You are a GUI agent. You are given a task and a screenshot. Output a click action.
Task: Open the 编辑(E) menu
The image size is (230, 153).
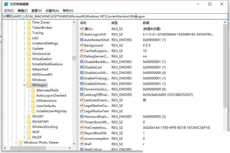click(22, 11)
